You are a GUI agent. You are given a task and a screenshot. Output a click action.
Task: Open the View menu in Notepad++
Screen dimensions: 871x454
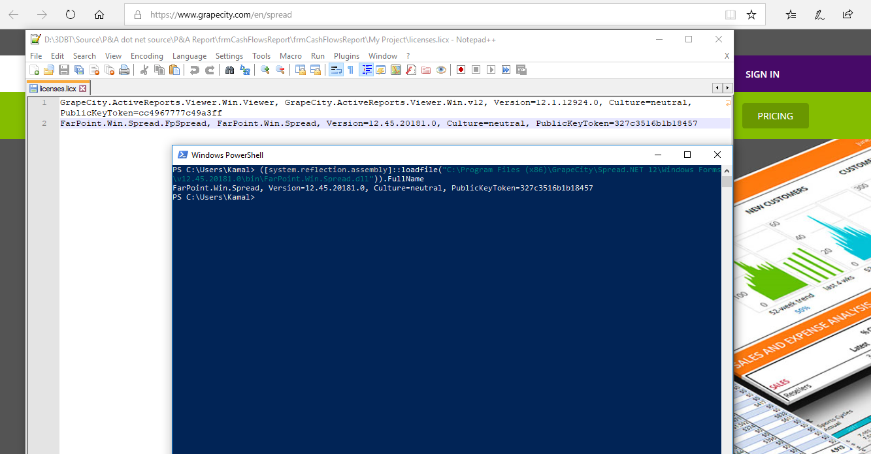[114, 56]
